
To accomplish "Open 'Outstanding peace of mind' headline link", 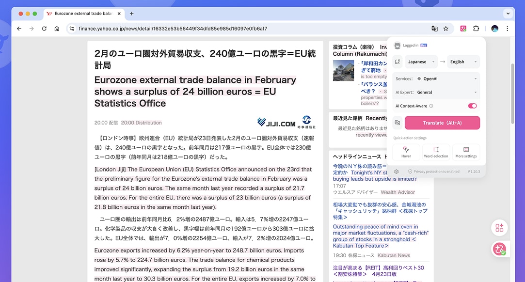I will click(x=381, y=236).
